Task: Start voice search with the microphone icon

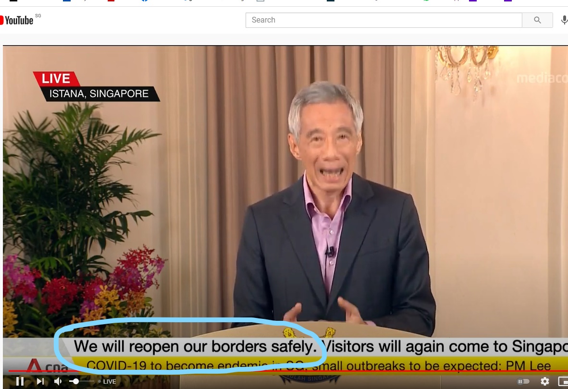Action: 564,20
